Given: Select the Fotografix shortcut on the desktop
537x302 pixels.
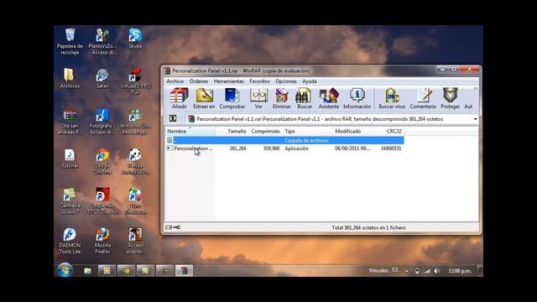Looking at the screenshot, I should click(x=102, y=122).
